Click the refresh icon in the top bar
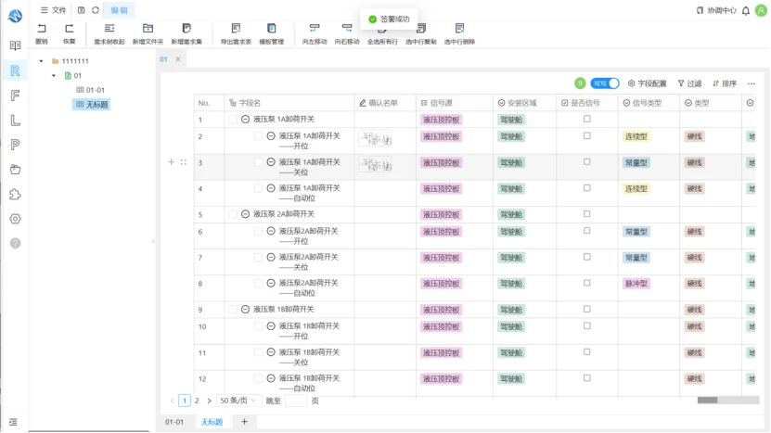 tap(96, 10)
